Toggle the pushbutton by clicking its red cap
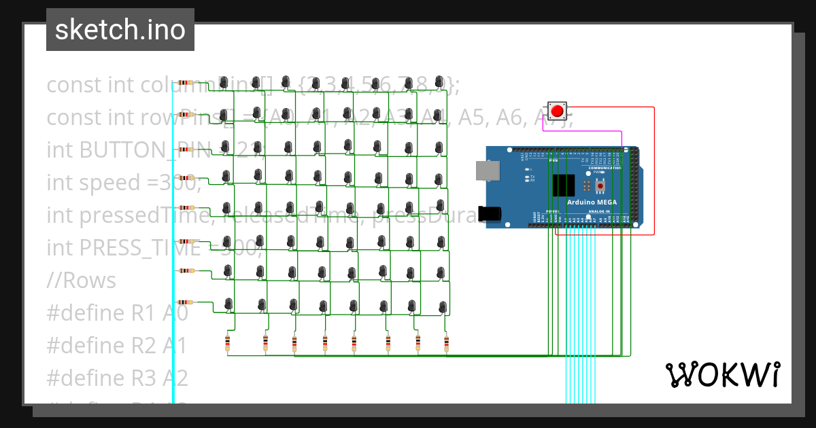Image resolution: width=816 pixels, height=428 pixels. coord(558,111)
